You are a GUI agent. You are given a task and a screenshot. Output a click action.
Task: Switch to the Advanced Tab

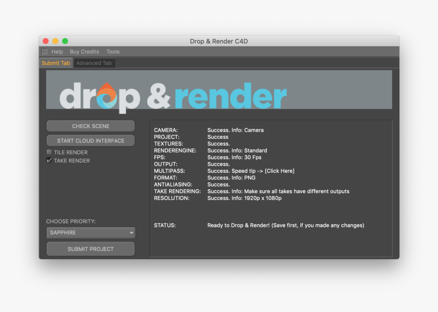point(94,63)
